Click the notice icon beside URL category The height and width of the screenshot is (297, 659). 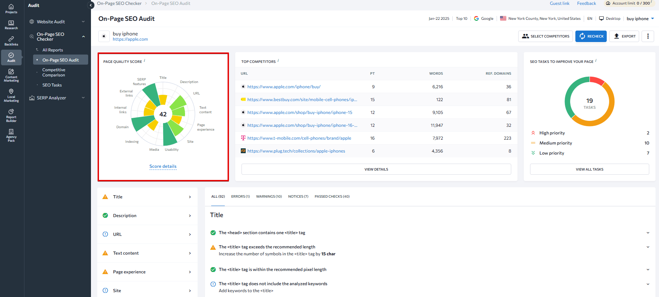point(105,234)
